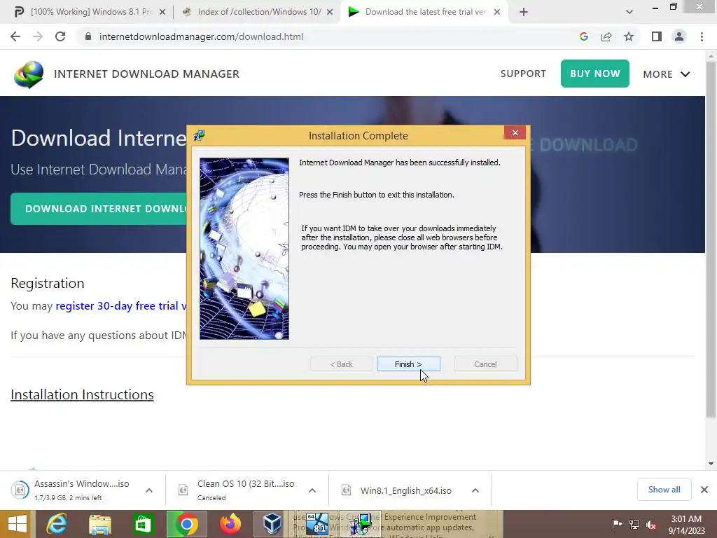Viewport: 717px width, 538px height.
Task: Reload the page in Chrome
Action: 60,36
